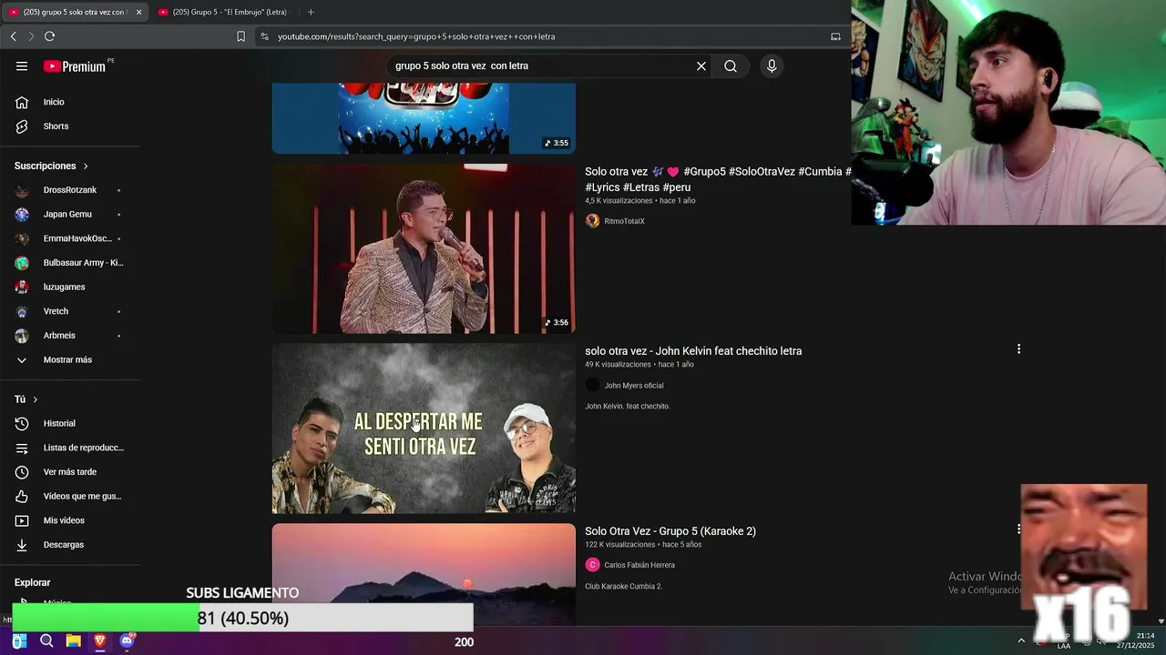
Task: Play 'Solo otra vez' RitmoTotalX thumbnail
Action: click(x=424, y=248)
